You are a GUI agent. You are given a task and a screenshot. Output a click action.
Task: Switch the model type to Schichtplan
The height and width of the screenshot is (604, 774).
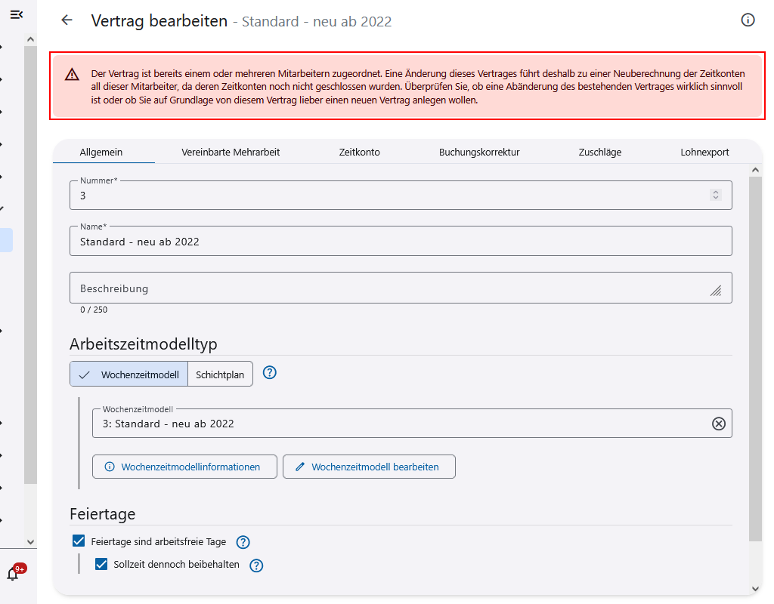click(220, 373)
